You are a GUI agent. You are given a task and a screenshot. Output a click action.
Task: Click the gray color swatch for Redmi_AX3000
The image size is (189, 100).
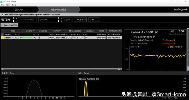pos(2,34)
